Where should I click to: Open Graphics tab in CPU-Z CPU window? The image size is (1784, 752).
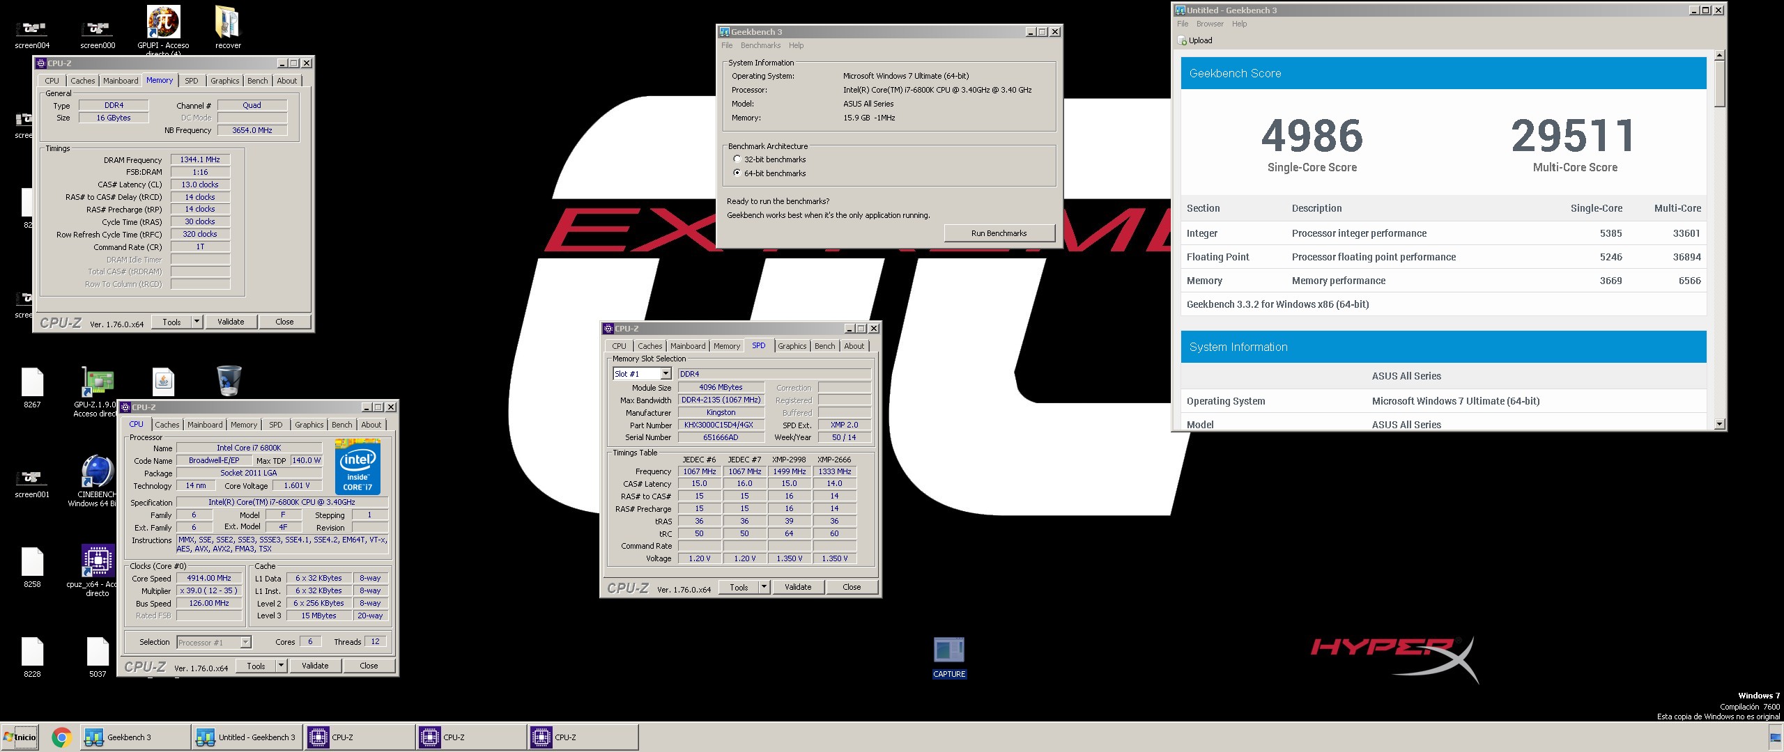[309, 425]
